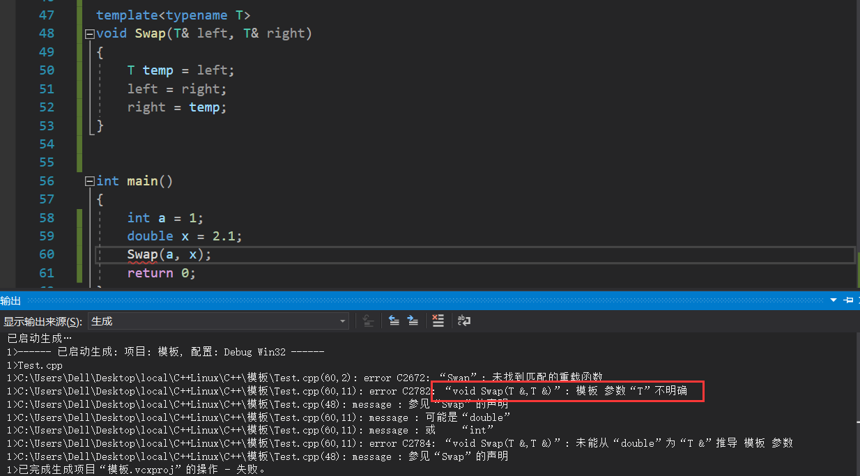Image resolution: width=860 pixels, height=476 pixels.
Task: Toggle word wrap in output window
Action: (463, 321)
